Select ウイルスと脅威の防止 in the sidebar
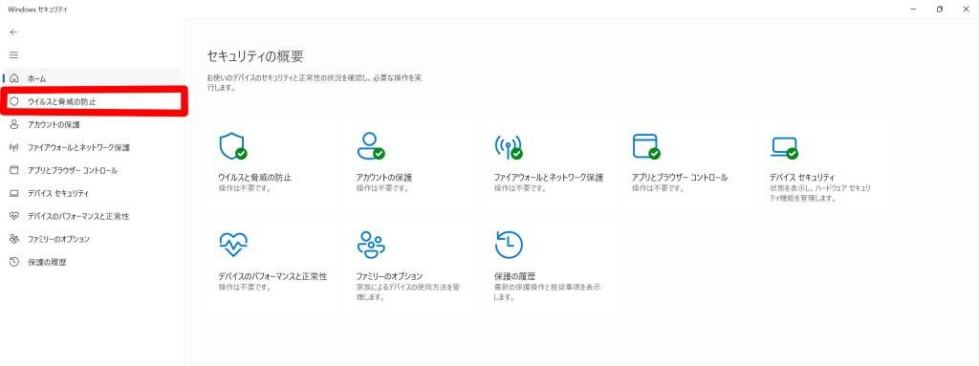Viewport: 979px width, 366px height. tap(93, 101)
